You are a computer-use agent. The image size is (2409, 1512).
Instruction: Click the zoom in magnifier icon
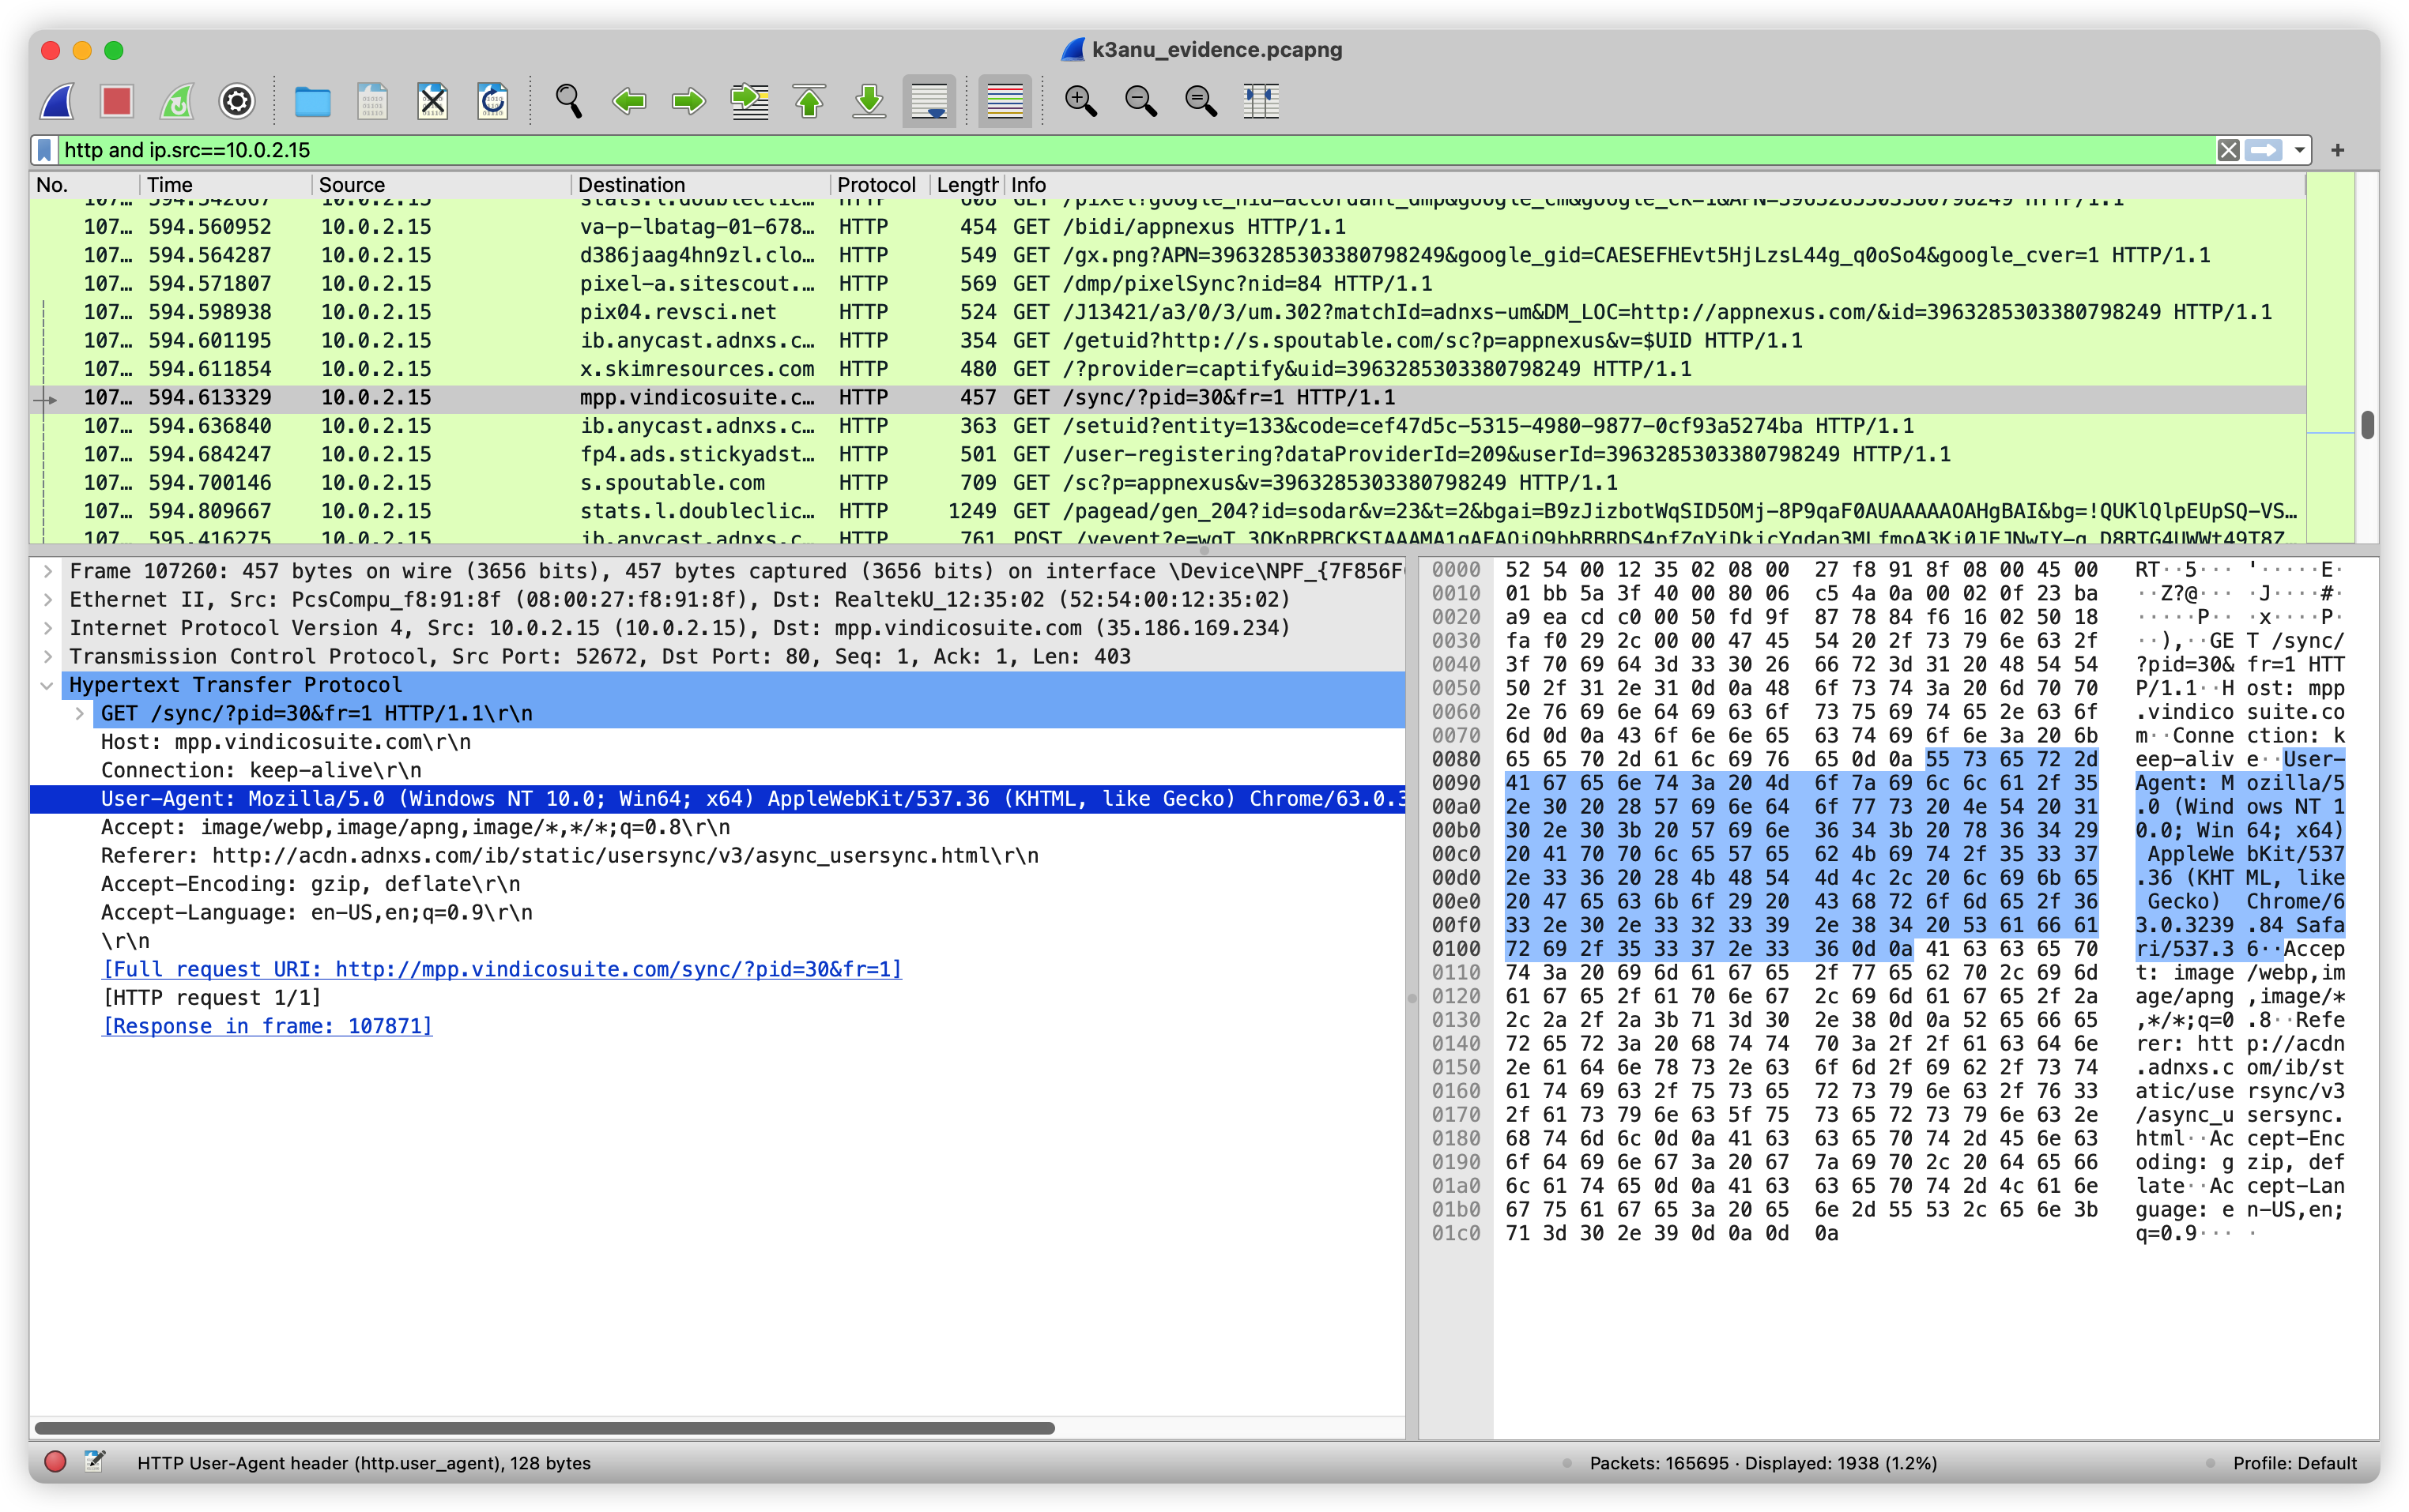coord(1080,101)
